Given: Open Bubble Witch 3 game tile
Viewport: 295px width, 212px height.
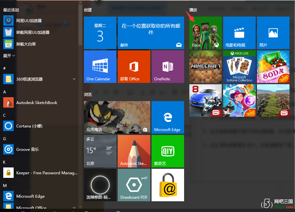Looking at the screenshot, I should click(x=239, y=100).
